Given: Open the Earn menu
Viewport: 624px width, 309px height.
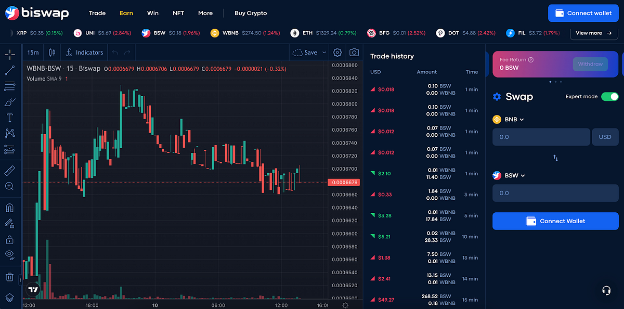Looking at the screenshot, I should coord(126,13).
